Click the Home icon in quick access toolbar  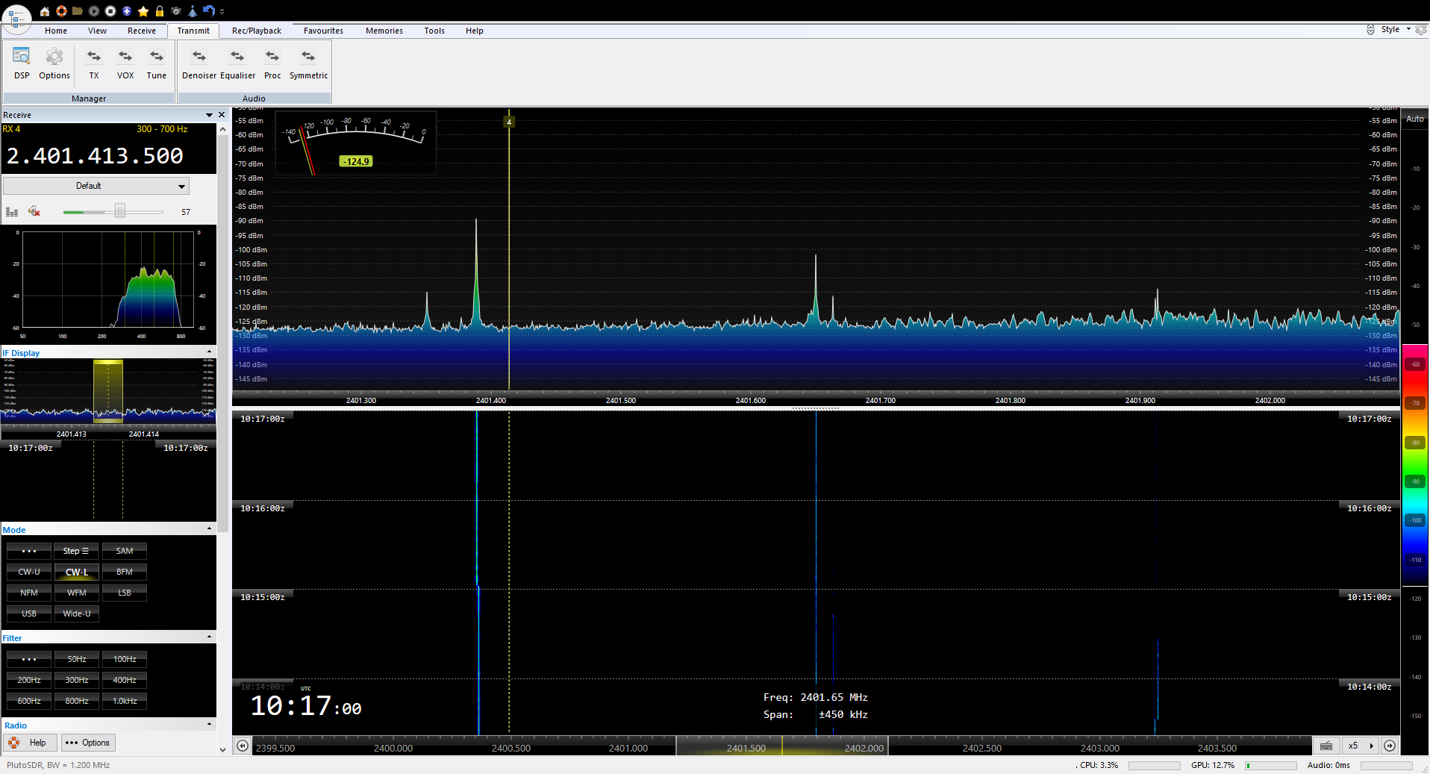(45, 11)
